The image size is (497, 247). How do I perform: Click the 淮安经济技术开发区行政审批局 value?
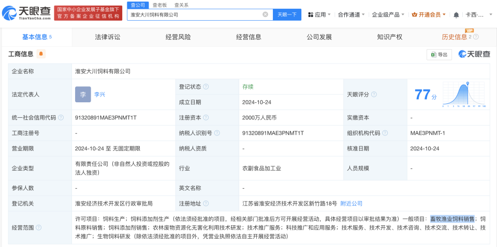(114, 204)
